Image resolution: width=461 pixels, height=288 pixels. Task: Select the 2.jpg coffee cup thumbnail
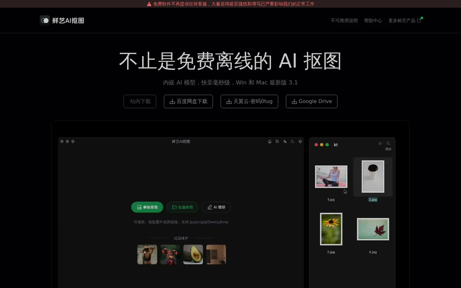coord(373,177)
